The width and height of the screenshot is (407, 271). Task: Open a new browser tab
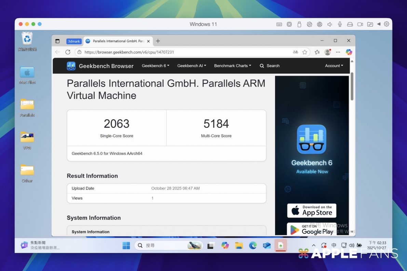158,41
